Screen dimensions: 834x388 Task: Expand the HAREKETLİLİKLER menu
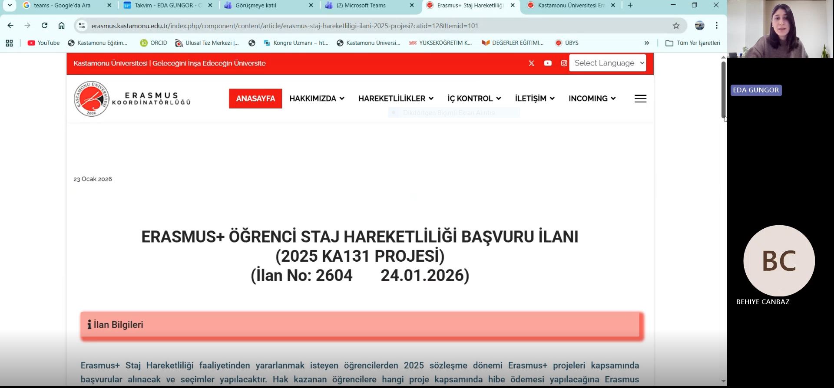pos(396,99)
